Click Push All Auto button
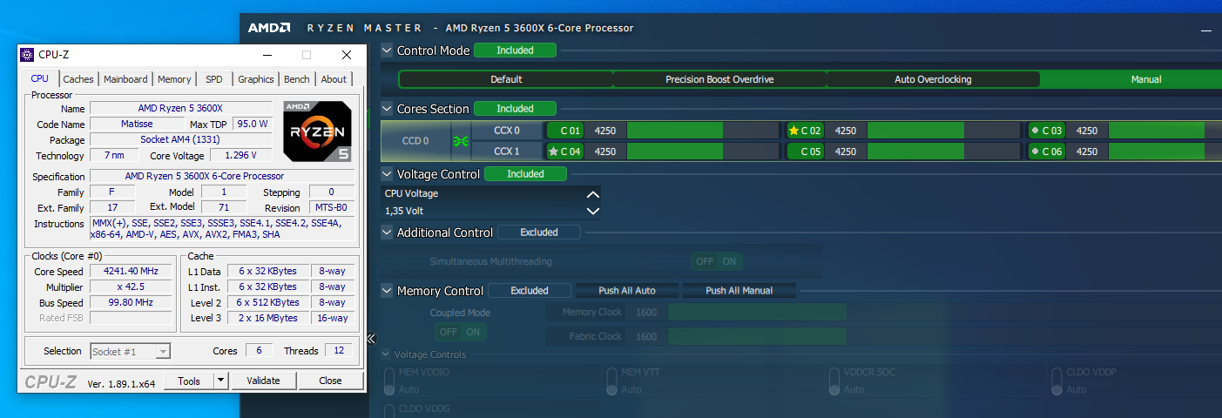The height and width of the screenshot is (418, 1222). 626,290
